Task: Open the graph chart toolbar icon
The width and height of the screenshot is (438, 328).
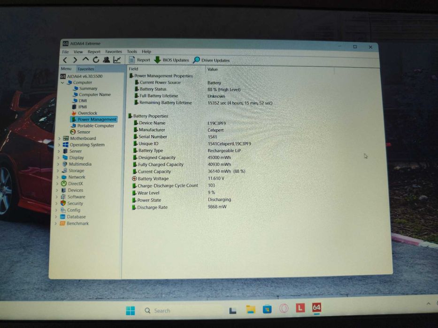Action: click(x=117, y=60)
